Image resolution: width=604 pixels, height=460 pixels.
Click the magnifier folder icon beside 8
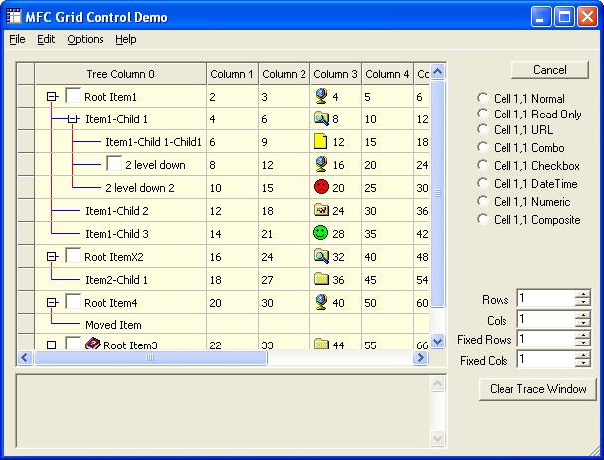pyautogui.click(x=321, y=118)
